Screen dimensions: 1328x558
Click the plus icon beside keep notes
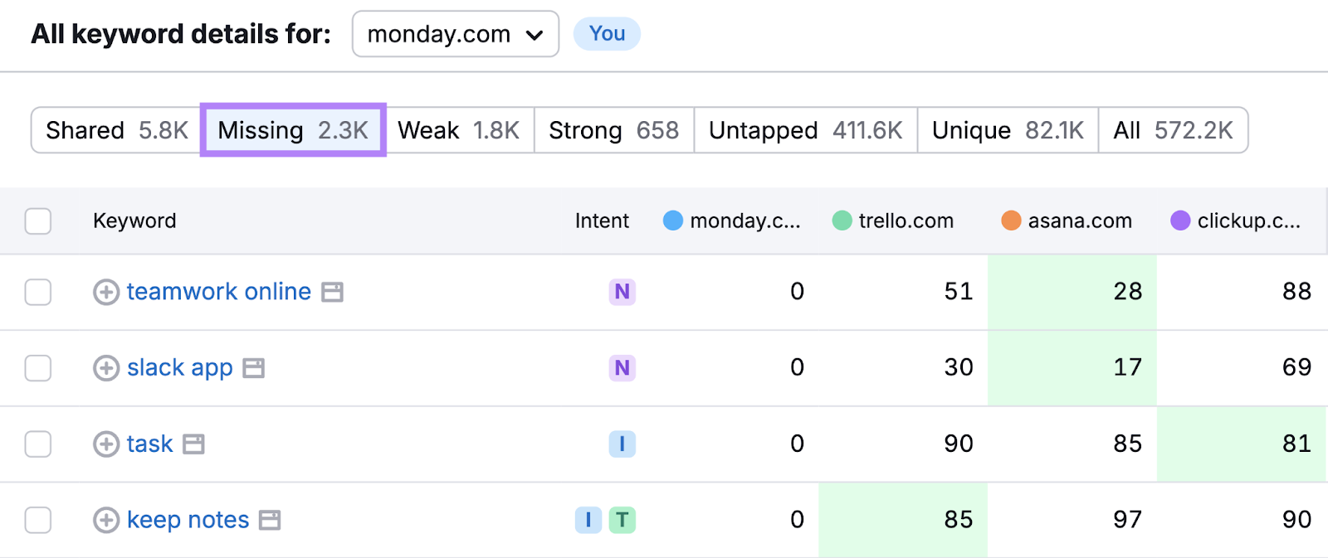[105, 521]
